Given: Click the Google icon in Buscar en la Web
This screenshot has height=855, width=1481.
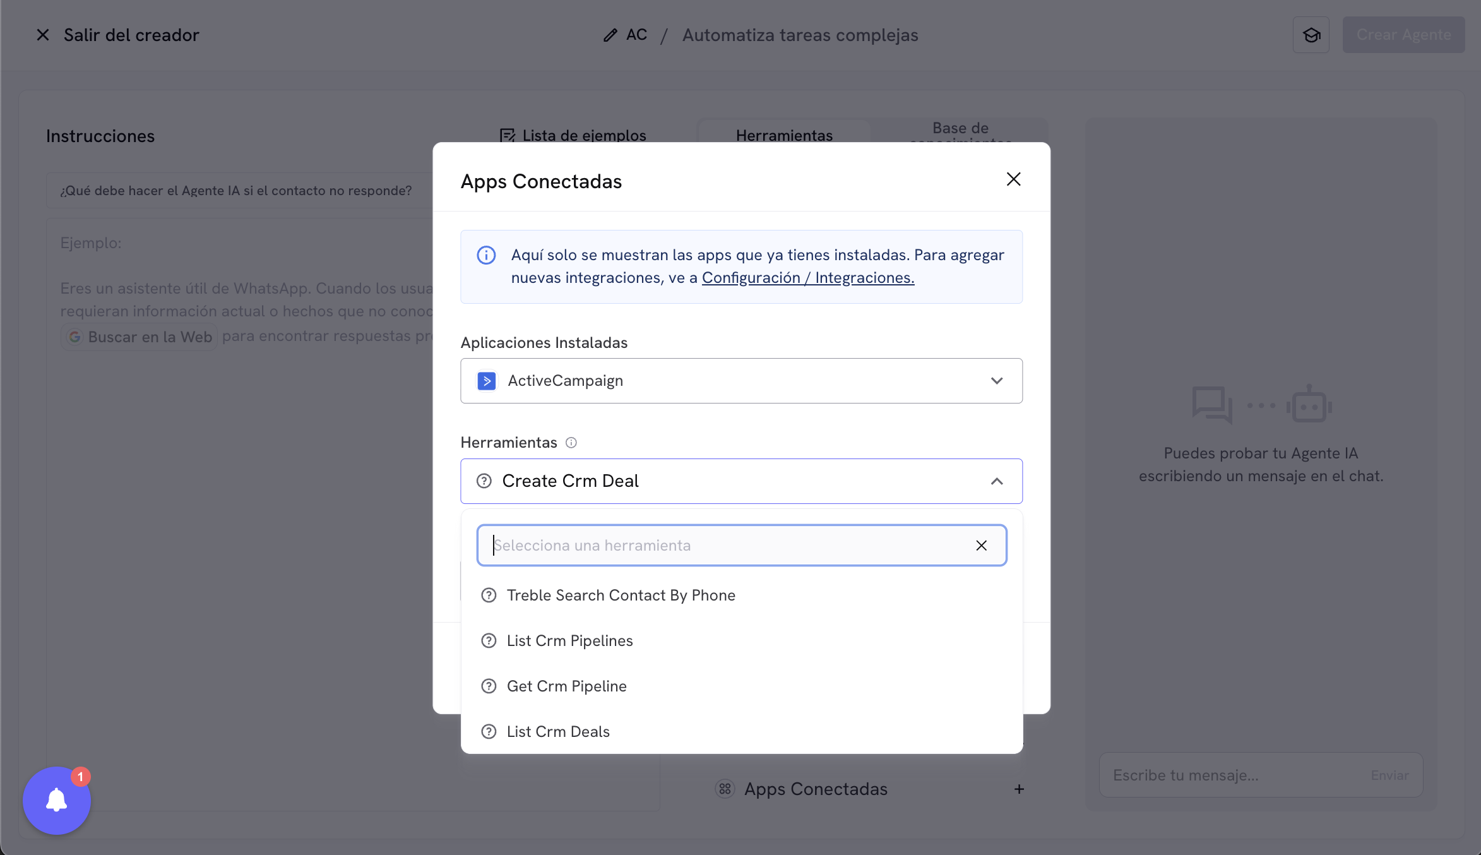Looking at the screenshot, I should [x=75, y=337].
